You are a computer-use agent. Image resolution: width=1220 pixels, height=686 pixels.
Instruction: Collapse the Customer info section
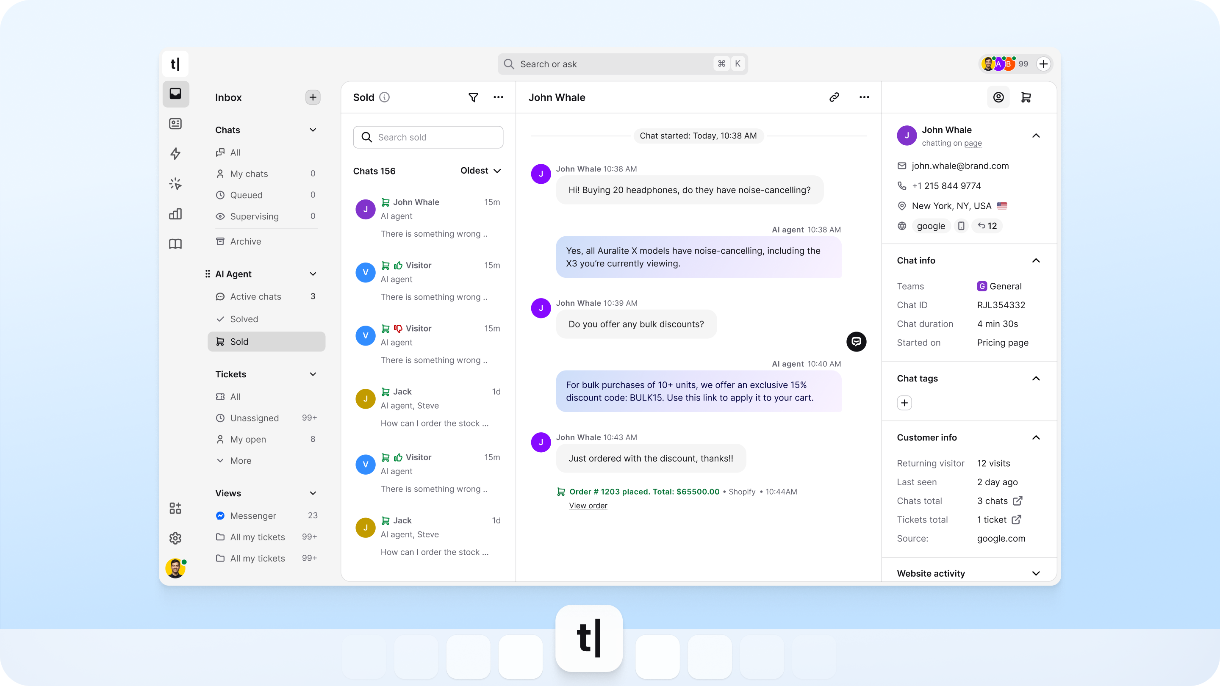click(1036, 437)
